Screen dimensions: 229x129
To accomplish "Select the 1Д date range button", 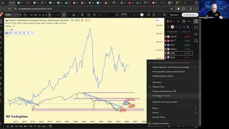I will point(8,126).
